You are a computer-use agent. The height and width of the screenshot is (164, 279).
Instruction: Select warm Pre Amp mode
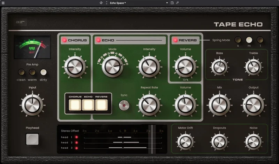[x=32, y=72]
